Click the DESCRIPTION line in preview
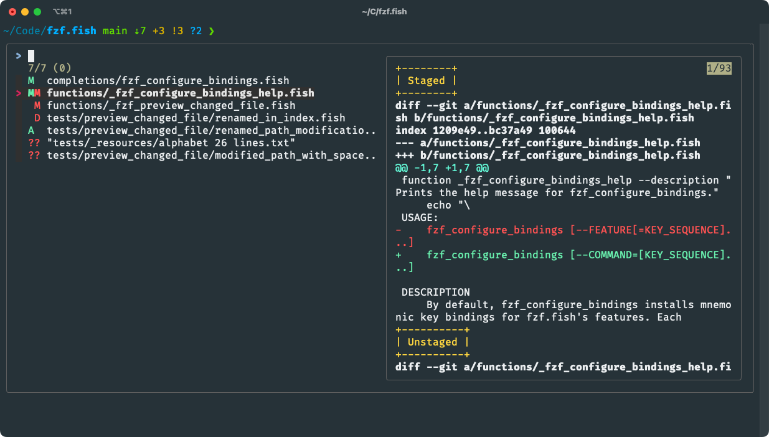769x437 pixels. pos(436,292)
